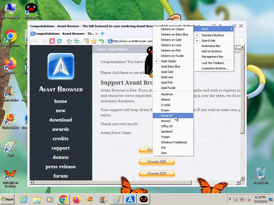Click the page scrollbar up arrow

pyautogui.click(x=242, y=48)
